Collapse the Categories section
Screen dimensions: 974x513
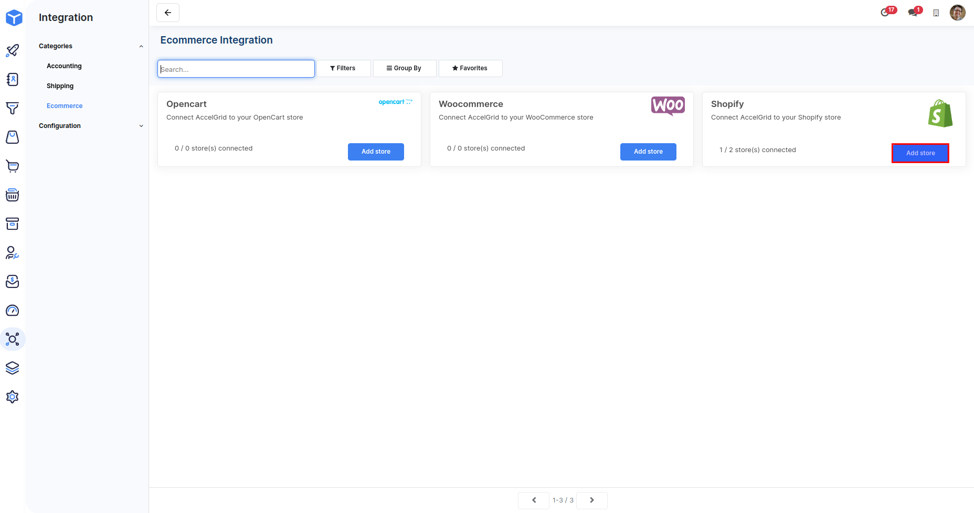coord(91,46)
